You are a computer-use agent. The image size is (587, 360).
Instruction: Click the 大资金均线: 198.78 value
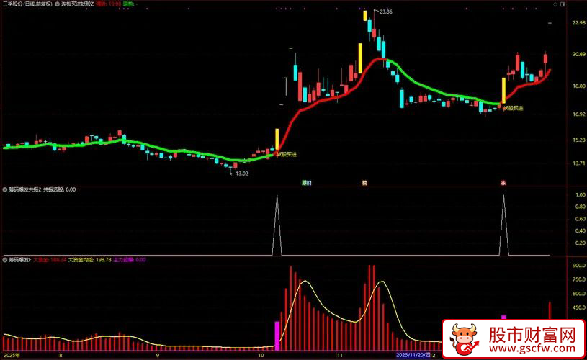click(89, 260)
